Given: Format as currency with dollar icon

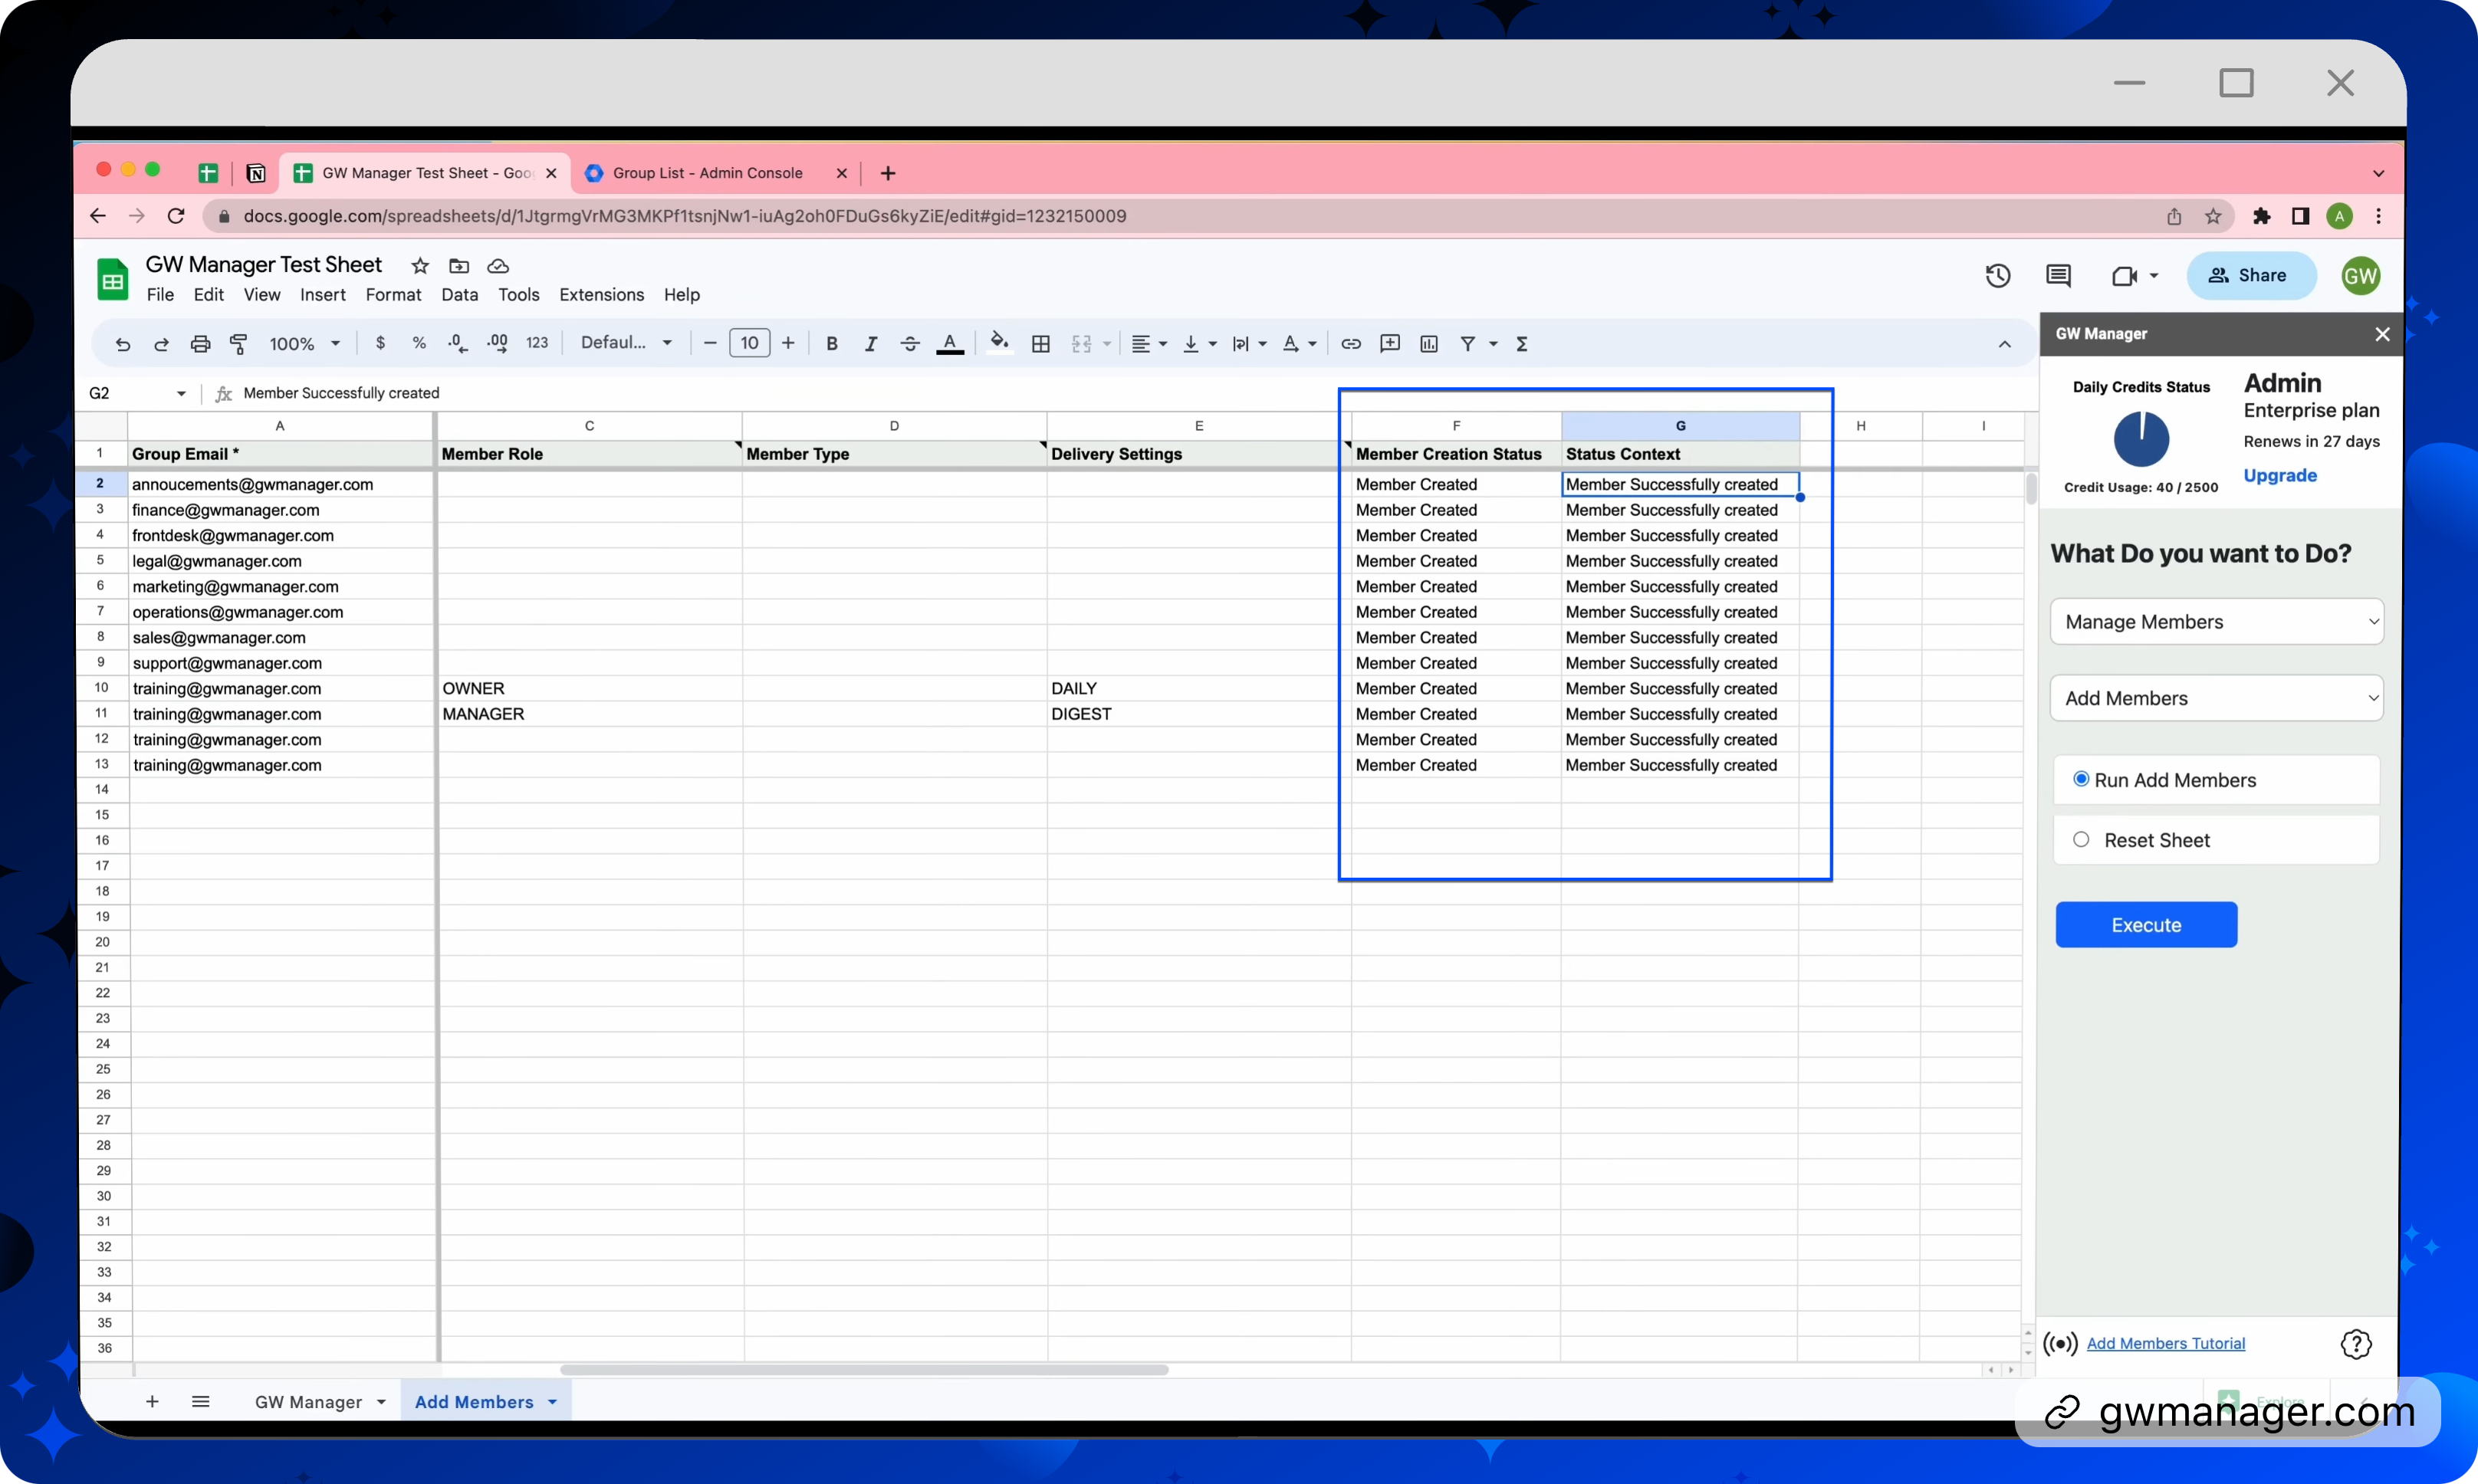Looking at the screenshot, I should click(x=380, y=343).
